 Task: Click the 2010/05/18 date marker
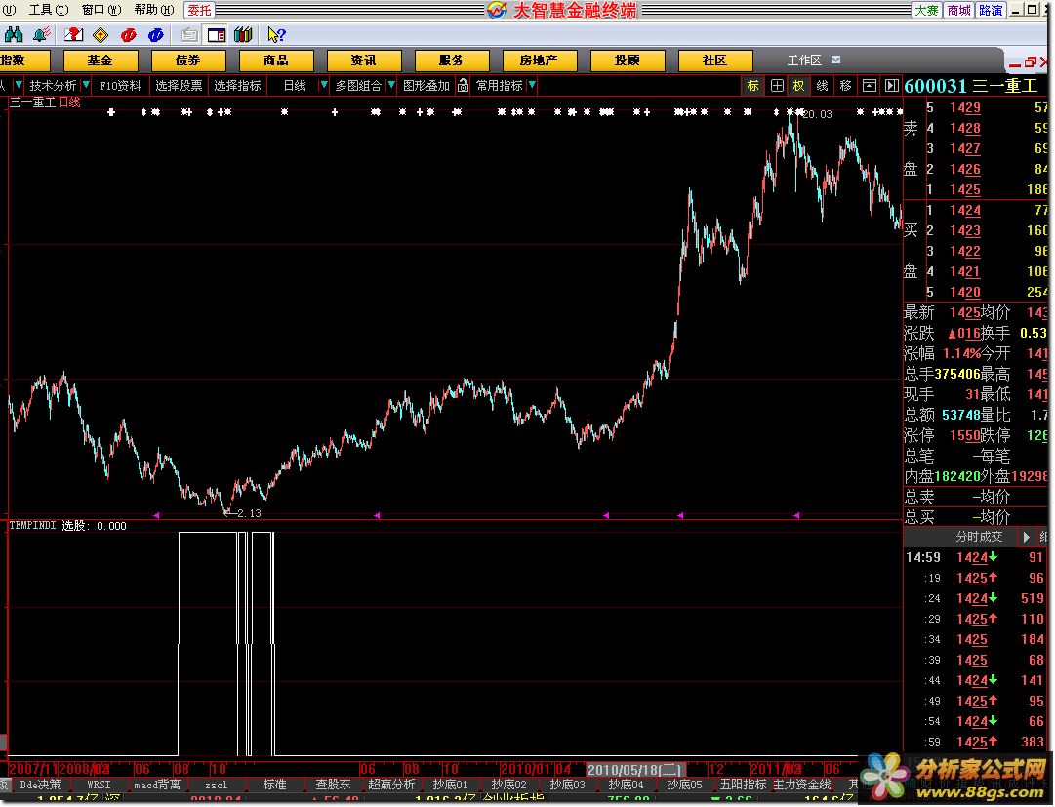point(635,769)
